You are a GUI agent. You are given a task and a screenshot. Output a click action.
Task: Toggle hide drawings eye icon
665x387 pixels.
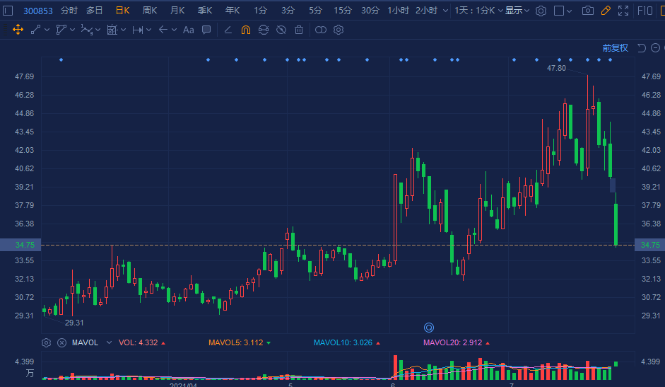[x=281, y=30]
